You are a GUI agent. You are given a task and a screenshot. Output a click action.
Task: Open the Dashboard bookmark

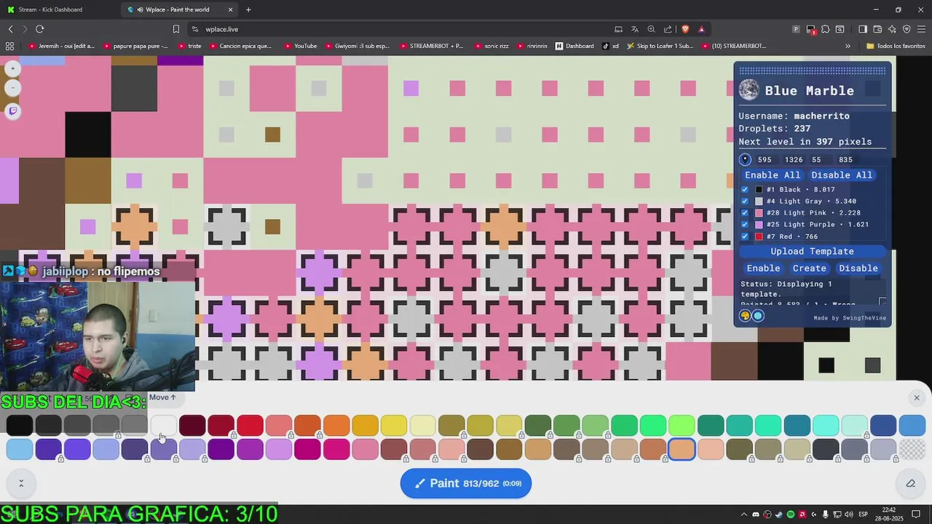574,46
